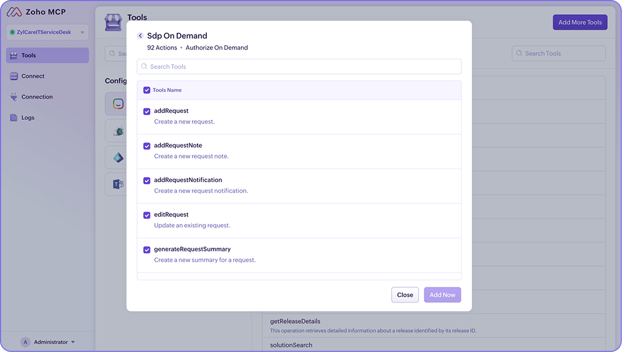Select the blue diamond service icon
Viewport: 622px width, 352px height.
118,157
